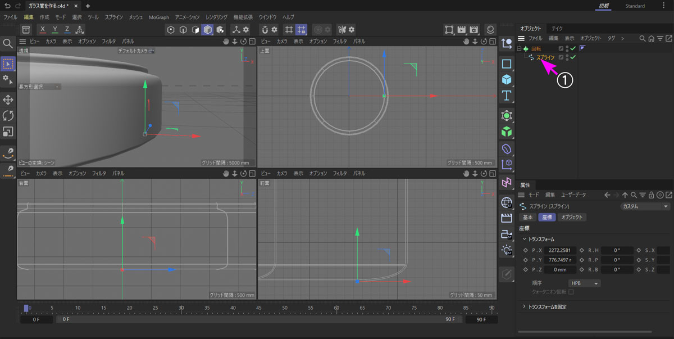The image size is (674, 339).
Task: Toggle the green enable checkmark for スプライン
Action: [x=573, y=57]
